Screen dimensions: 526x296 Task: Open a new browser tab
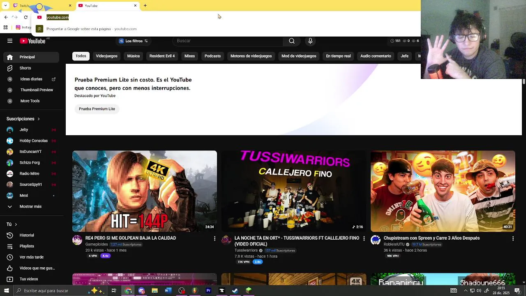click(145, 5)
